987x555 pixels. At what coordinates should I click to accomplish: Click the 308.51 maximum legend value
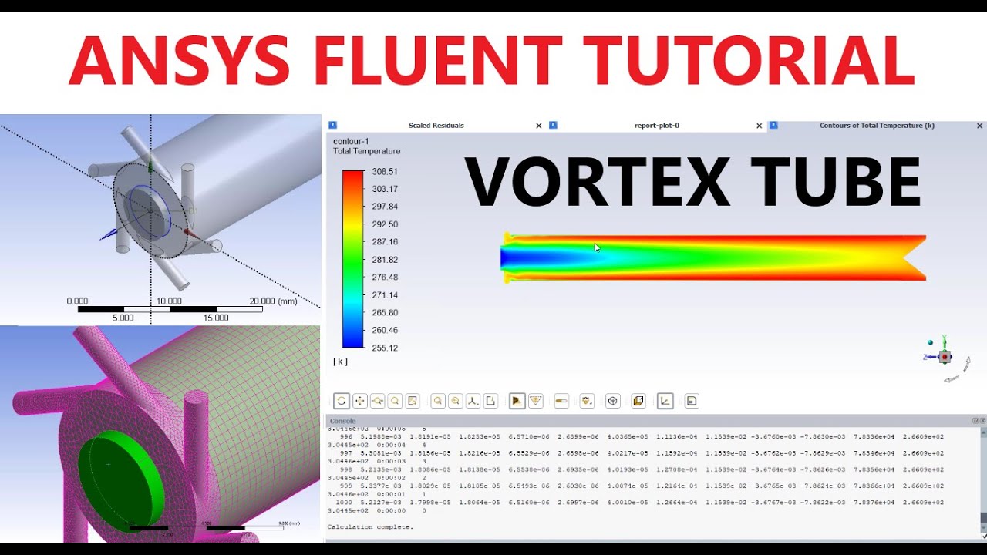point(385,171)
